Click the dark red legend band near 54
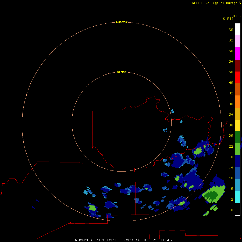This screenshot has height=242, width=242. [237, 65]
